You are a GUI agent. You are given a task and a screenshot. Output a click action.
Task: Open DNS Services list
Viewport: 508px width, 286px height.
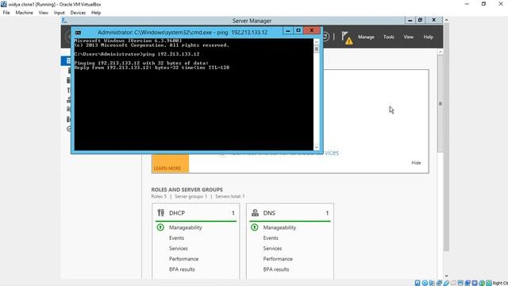point(272,249)
